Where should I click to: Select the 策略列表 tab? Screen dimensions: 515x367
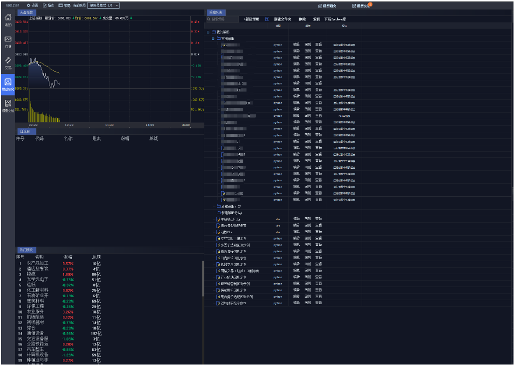pyautogui.click(x=216, y=12)
